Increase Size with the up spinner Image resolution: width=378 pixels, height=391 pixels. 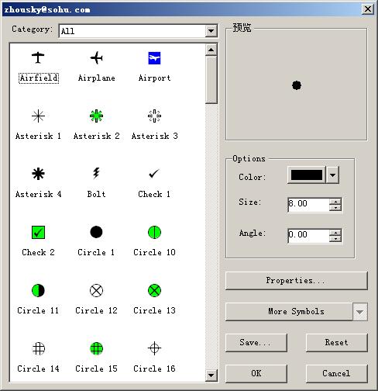pos(335,202)
